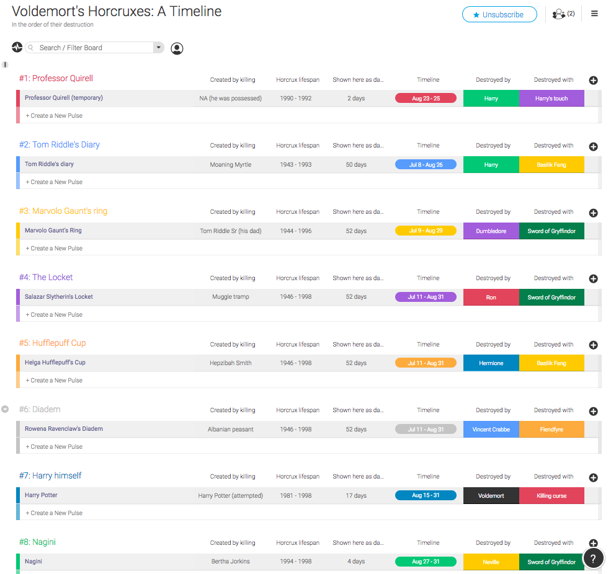Add column to The Locket group
Image resolution: width=616 pixels, height=574 pixels.
593,279
